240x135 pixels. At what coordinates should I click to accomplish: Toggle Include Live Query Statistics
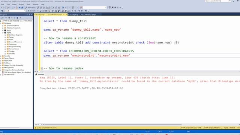[56, 11]
